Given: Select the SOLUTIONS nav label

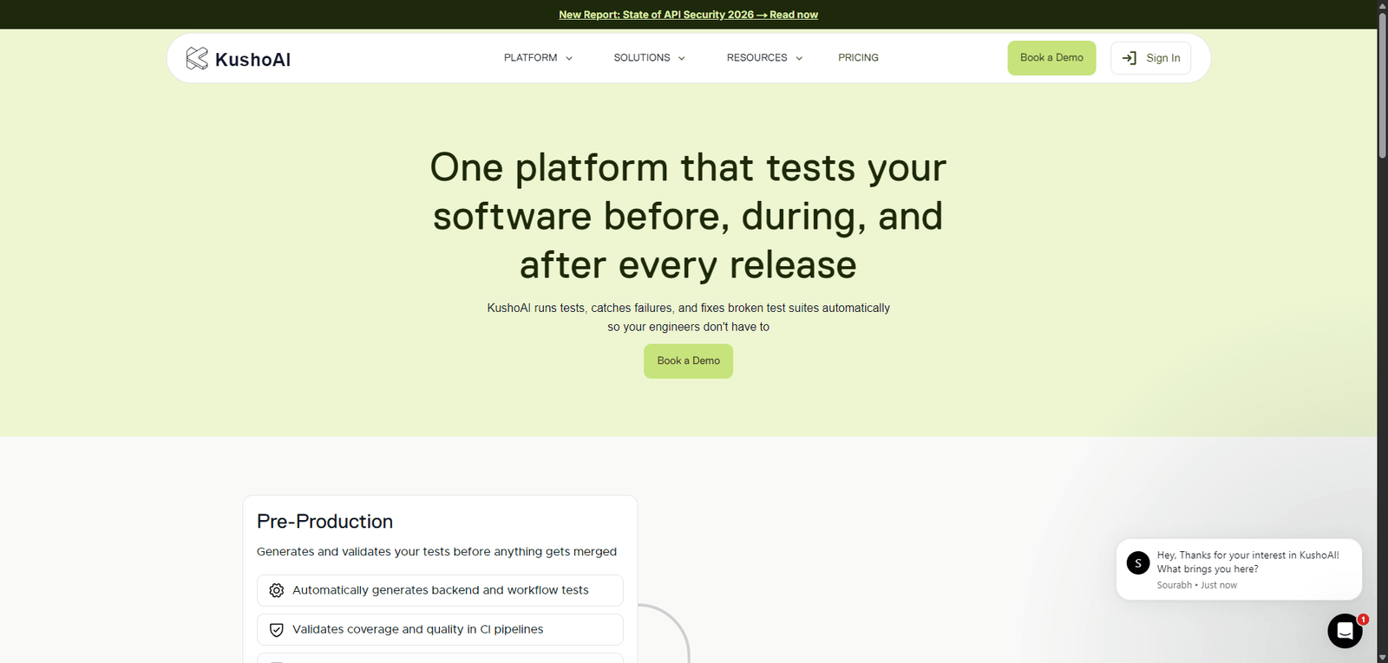Looking at the screenshot, I should coord(641,58).
